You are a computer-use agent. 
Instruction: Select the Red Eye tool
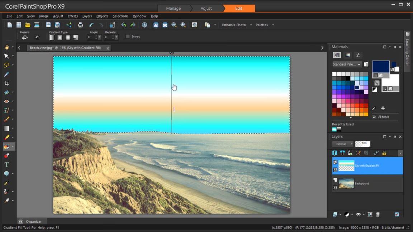(x=6, y=101)
